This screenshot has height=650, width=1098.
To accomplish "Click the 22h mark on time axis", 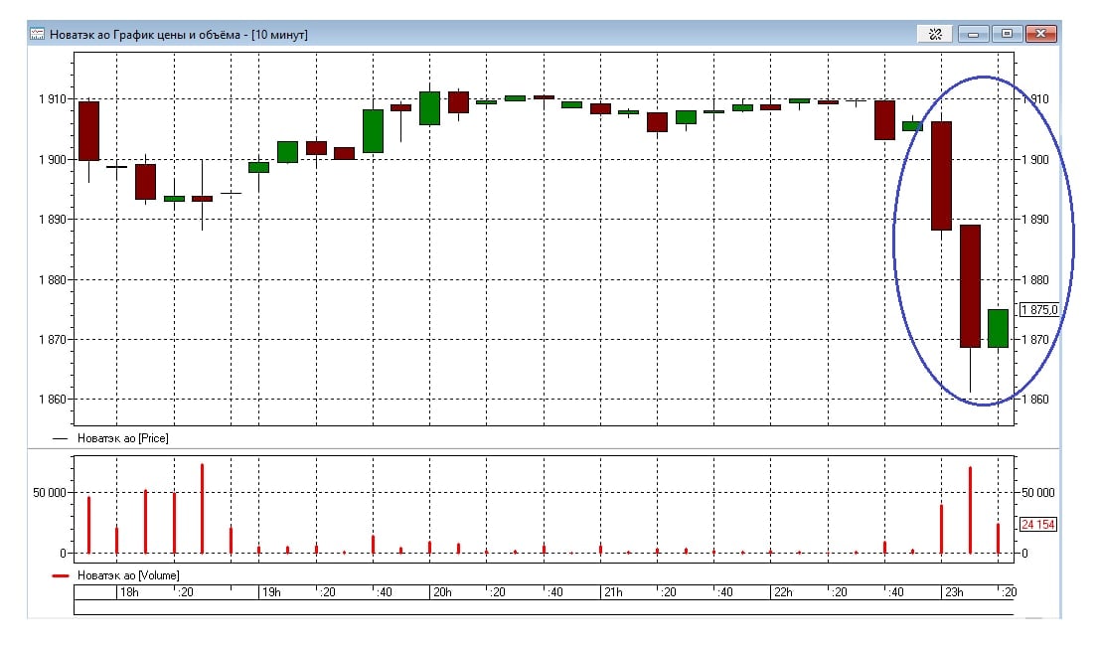I will 783,592.
